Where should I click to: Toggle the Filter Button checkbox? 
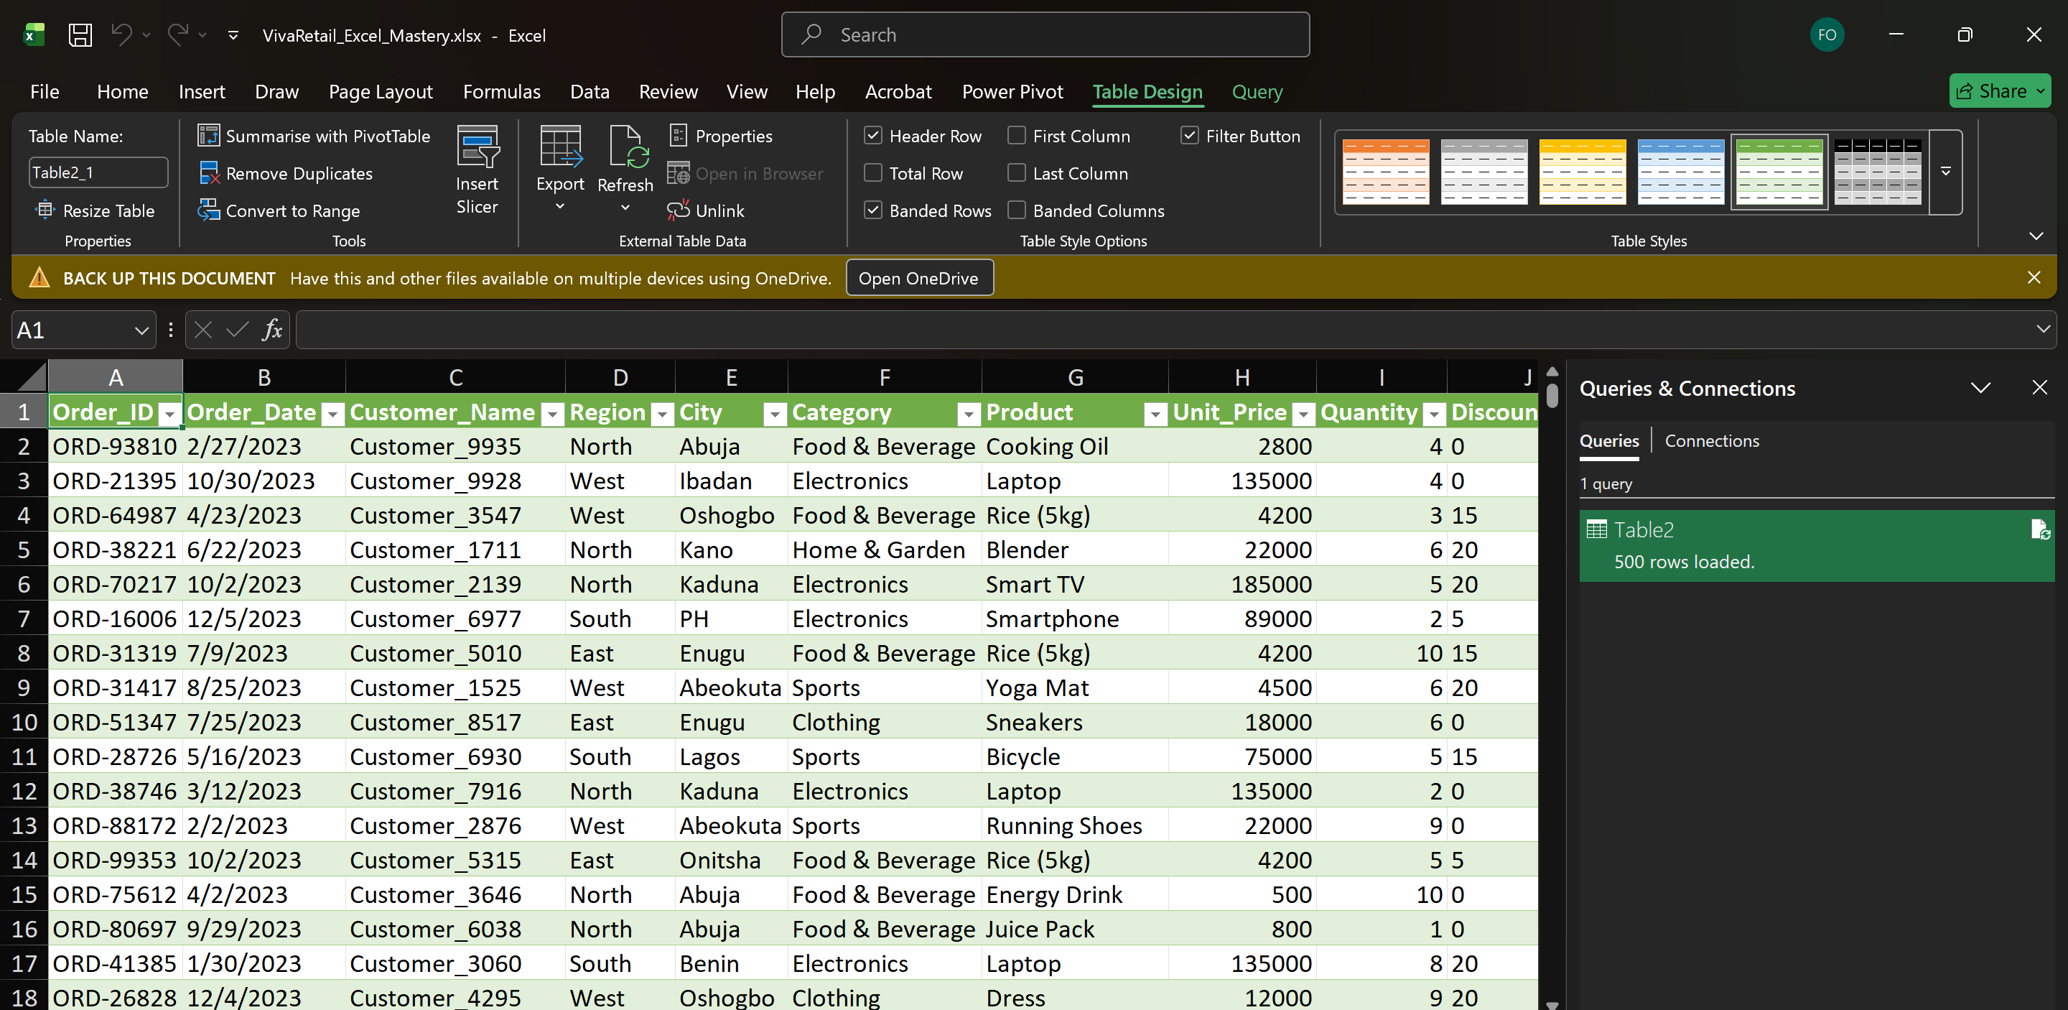(1190, 136)
